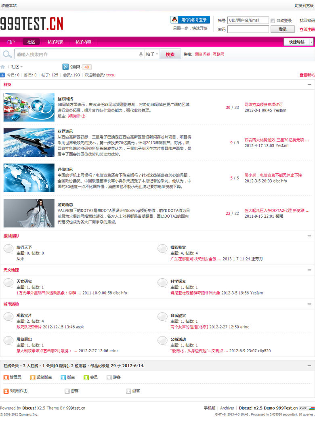Click the 搜索 button

[x=170, y=55]
